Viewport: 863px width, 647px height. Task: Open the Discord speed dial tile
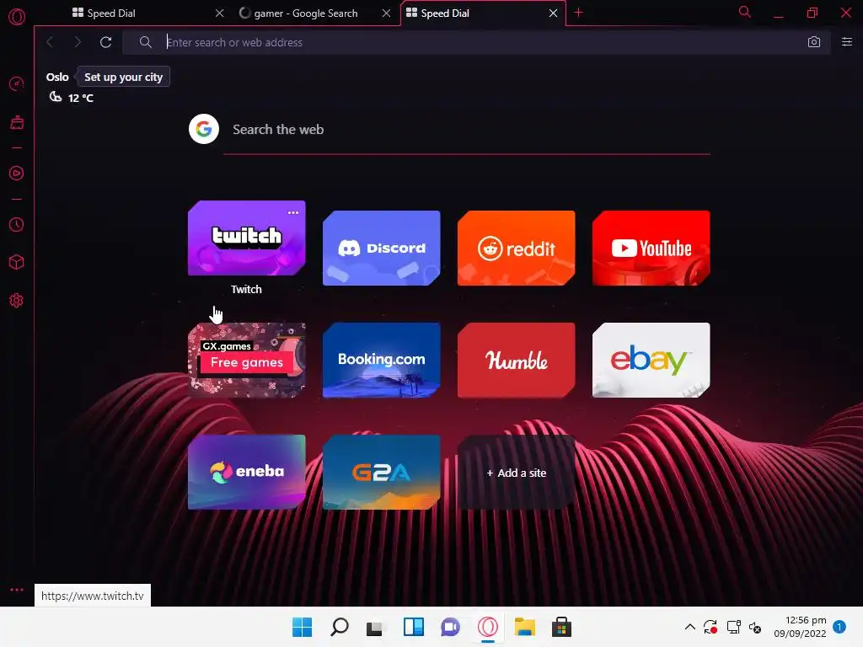click(x=382, y=249)
